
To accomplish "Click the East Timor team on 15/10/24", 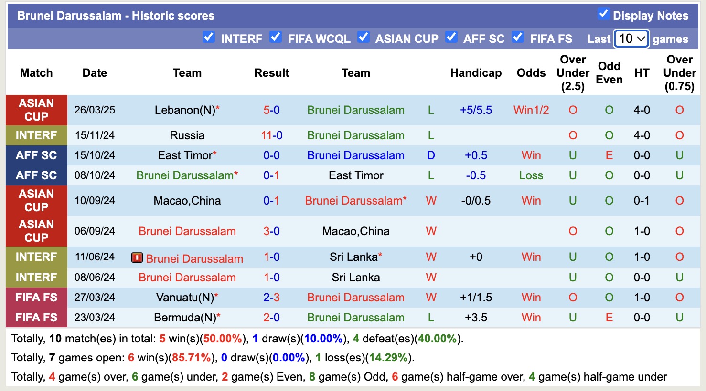I will tap(185, 155).
